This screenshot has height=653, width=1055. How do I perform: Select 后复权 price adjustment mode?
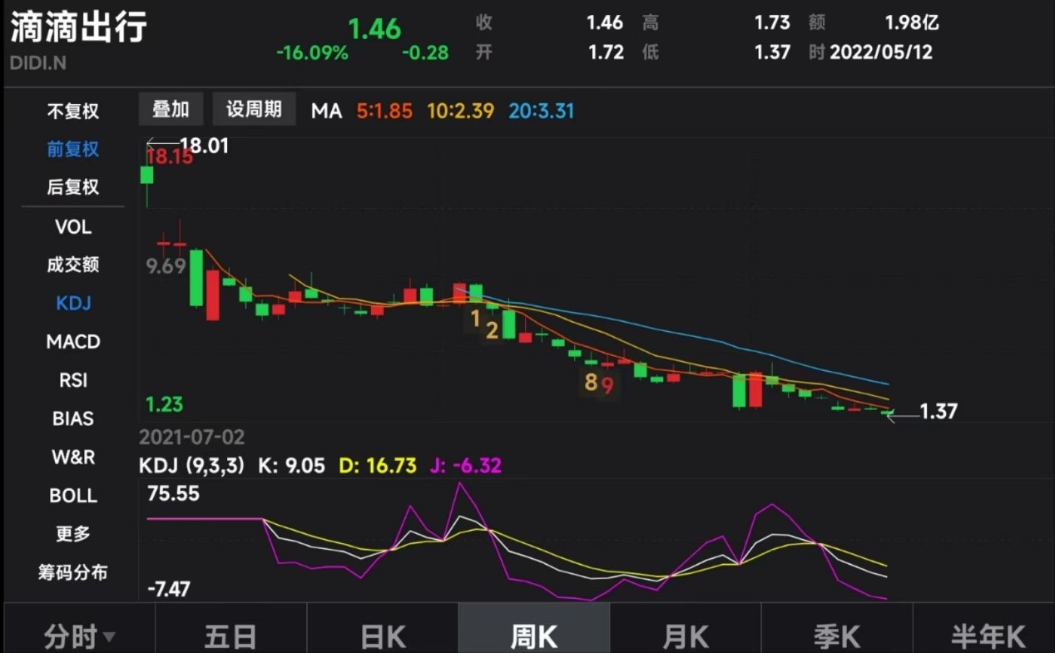[x=72, y=187]
